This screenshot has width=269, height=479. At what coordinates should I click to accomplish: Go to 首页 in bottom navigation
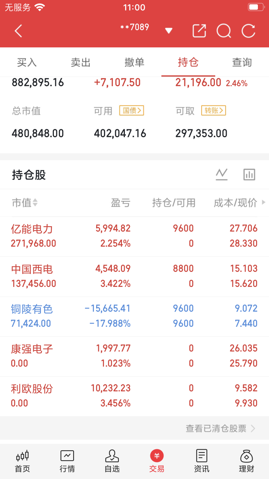click(x=22, y=461)
